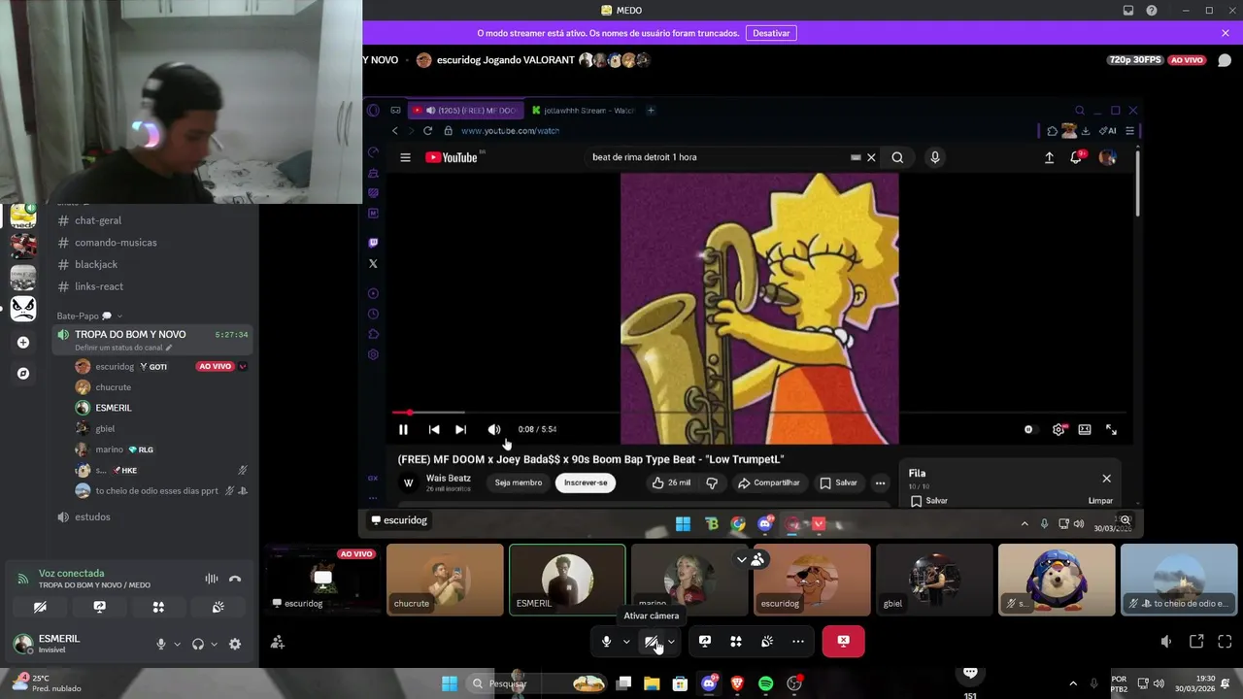
Task: Click the YouTube search field in stream
Action: (719, 157)
